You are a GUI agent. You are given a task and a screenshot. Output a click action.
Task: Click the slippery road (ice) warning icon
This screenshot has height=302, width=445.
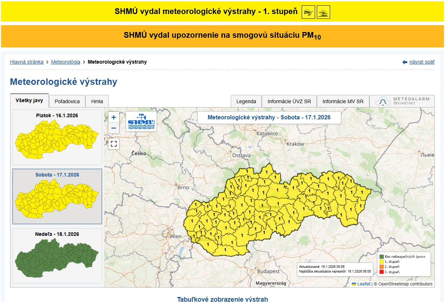308,12
